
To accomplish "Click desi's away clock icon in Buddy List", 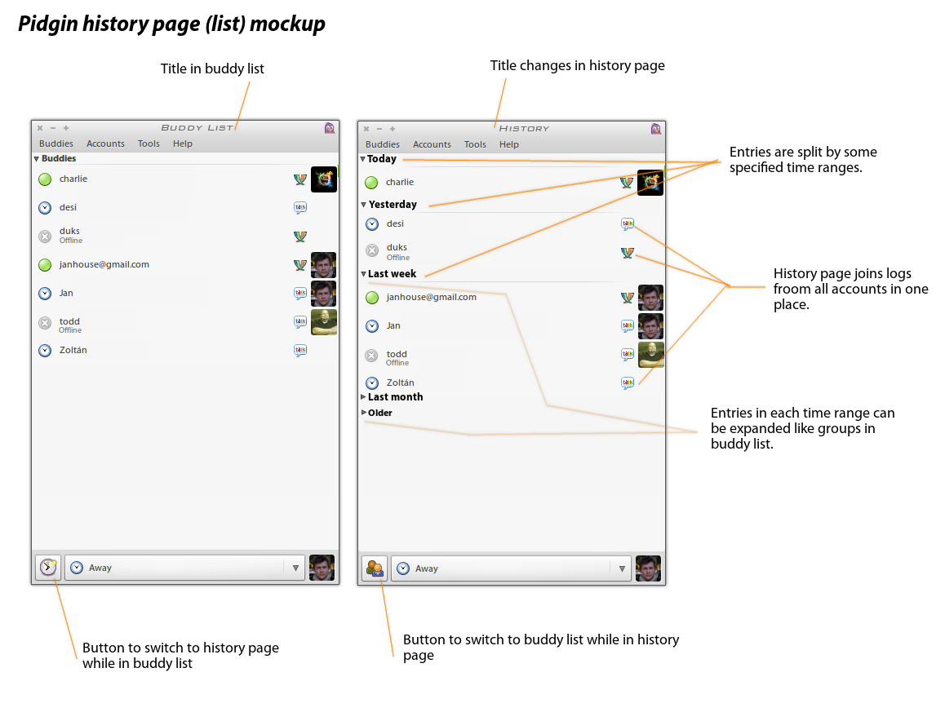I will [x=45, y=208].
